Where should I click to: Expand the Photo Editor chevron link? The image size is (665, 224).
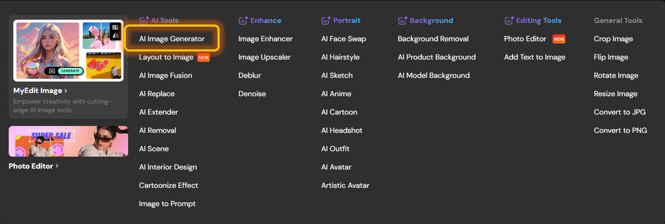point(57,166)
